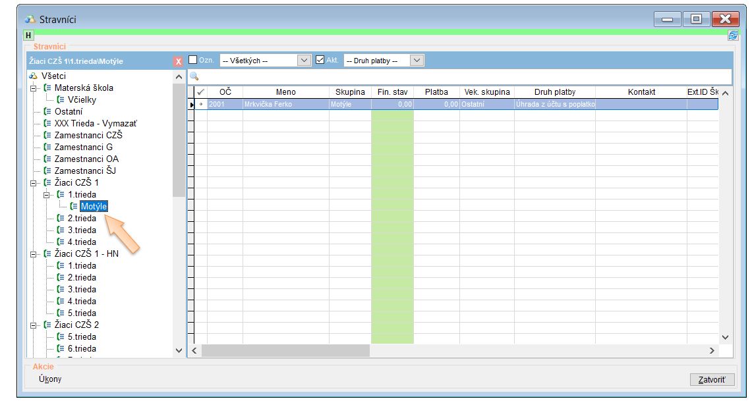Sort by the Meno column header

coord(285,92)
